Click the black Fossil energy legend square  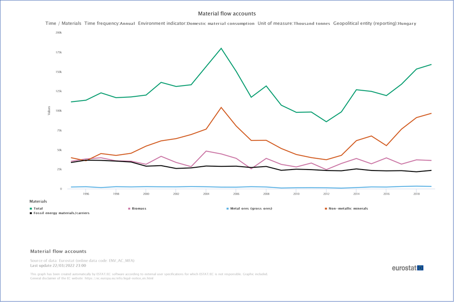coord(31,213)
